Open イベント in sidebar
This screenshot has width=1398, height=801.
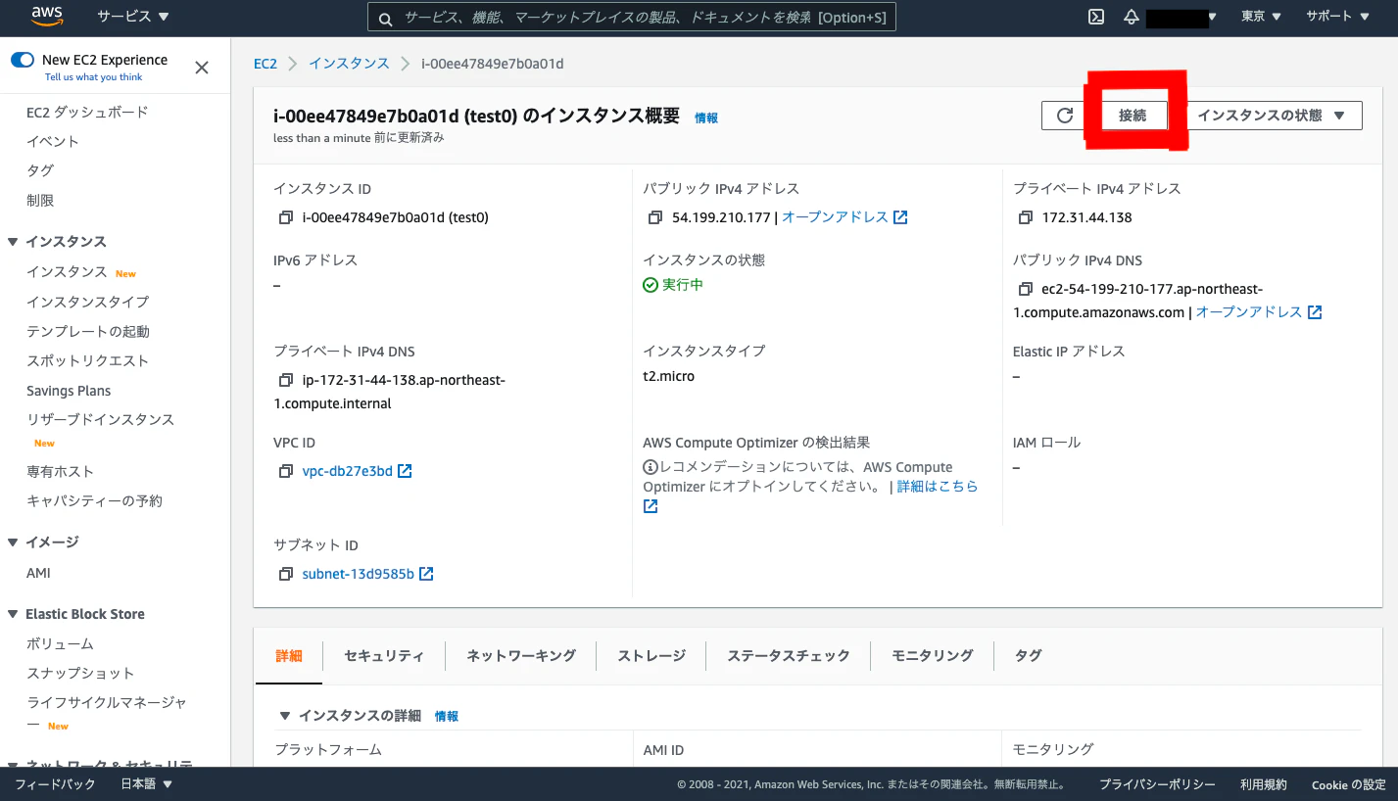click(53, 142)
